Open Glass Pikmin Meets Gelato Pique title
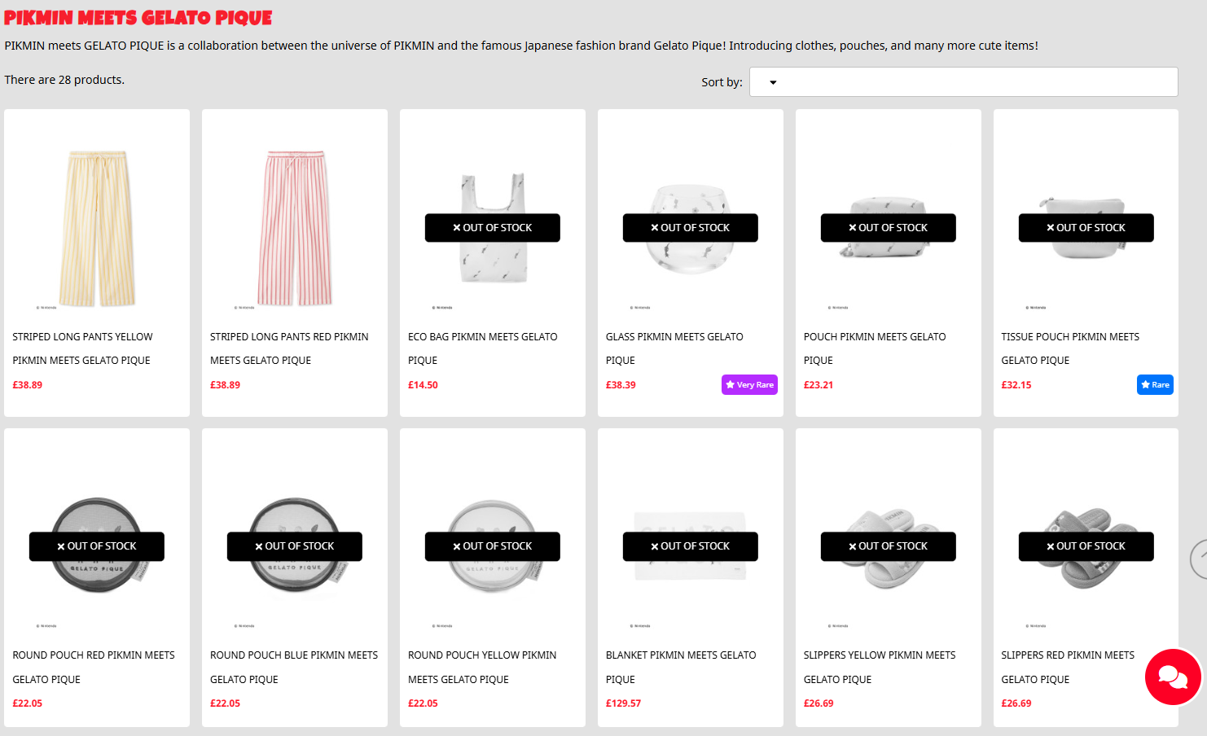Viewport: 1207px width, 736px height. point(674,348)
